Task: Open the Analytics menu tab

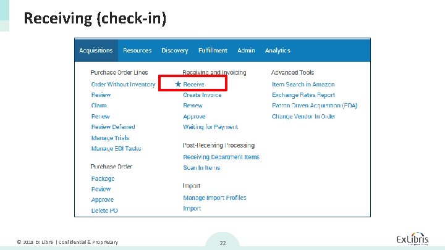Action: (278, 51)
